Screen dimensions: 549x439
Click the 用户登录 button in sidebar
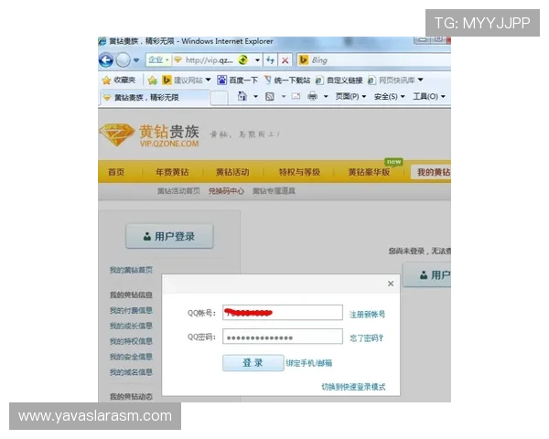click(x=169, y=236)
